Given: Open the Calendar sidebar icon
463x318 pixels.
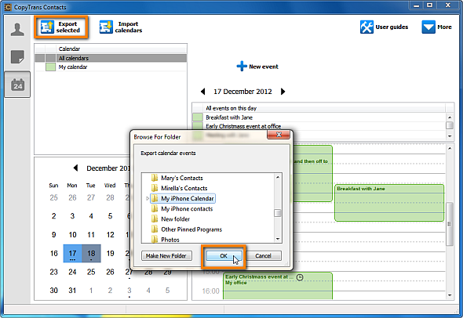Looking at the screenshot, I should tap(17, 85).
